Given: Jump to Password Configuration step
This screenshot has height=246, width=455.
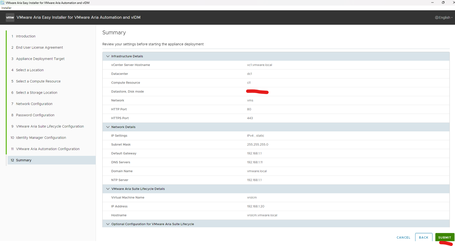Looking at the screenshot, I should point(35,115).
